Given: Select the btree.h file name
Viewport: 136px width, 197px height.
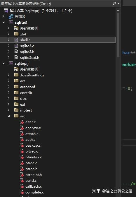Looking at the screenshot, I should [31, 169].
